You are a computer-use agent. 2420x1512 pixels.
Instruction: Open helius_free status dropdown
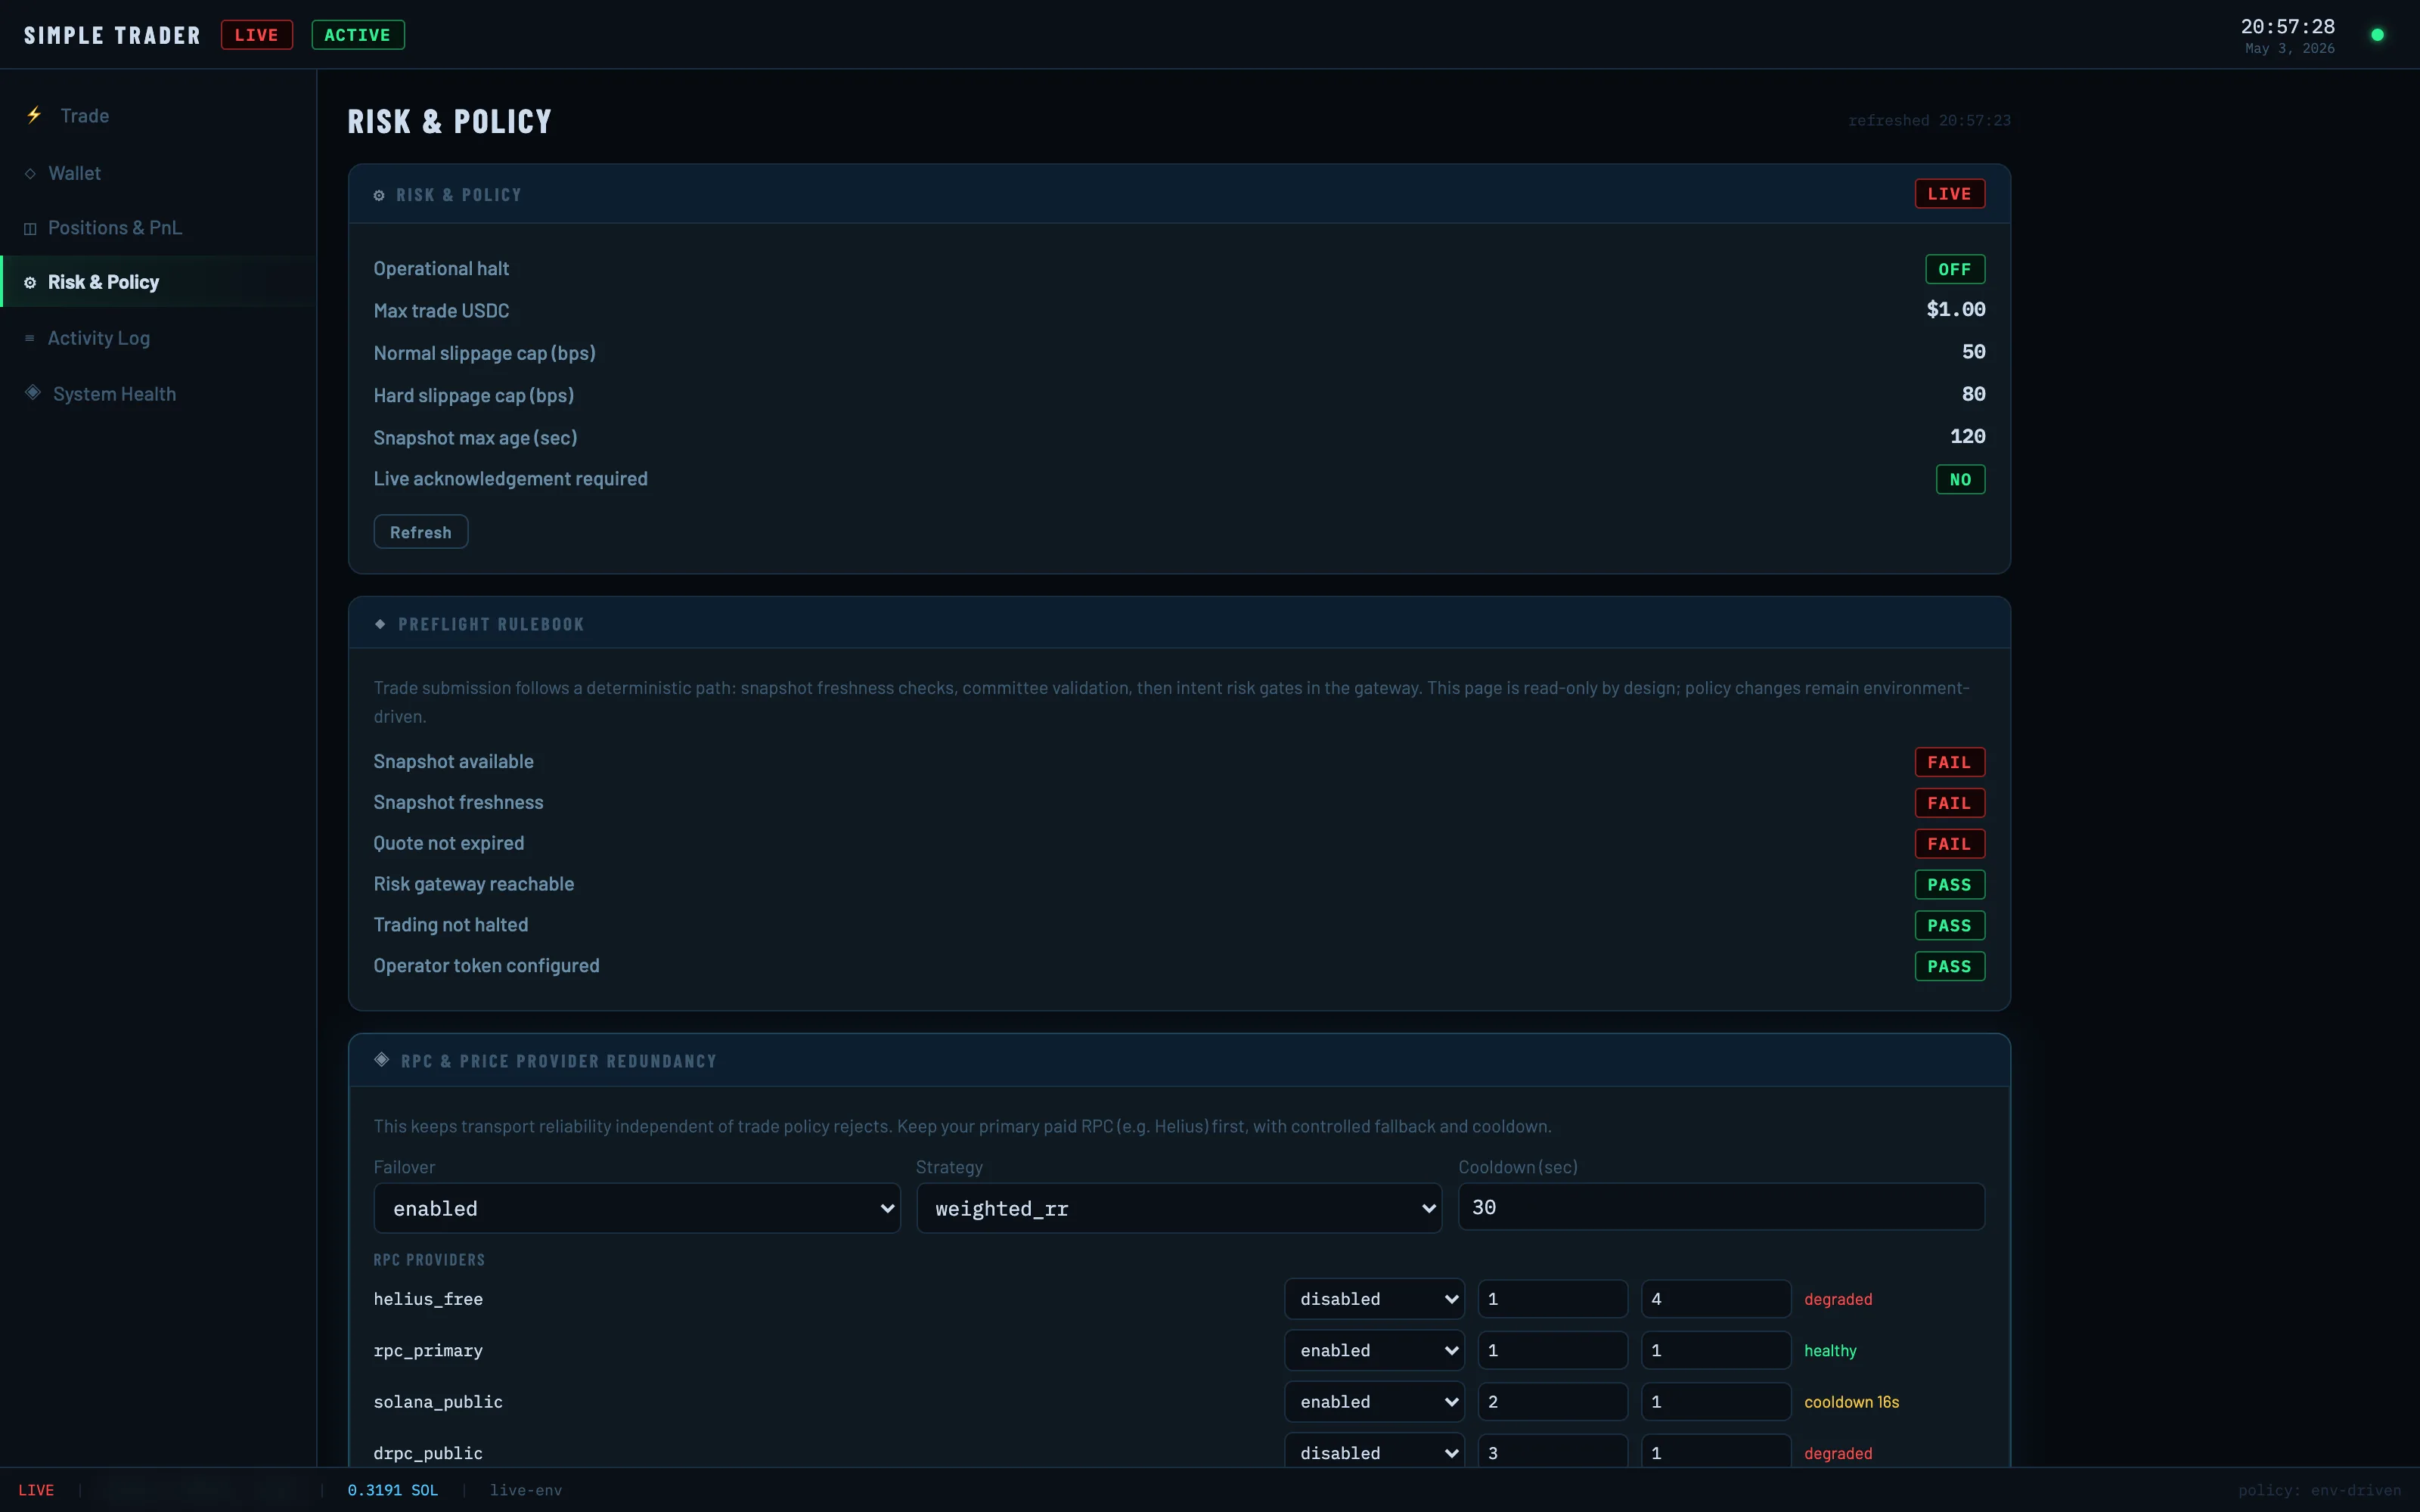click(x=1375, y=1299)
